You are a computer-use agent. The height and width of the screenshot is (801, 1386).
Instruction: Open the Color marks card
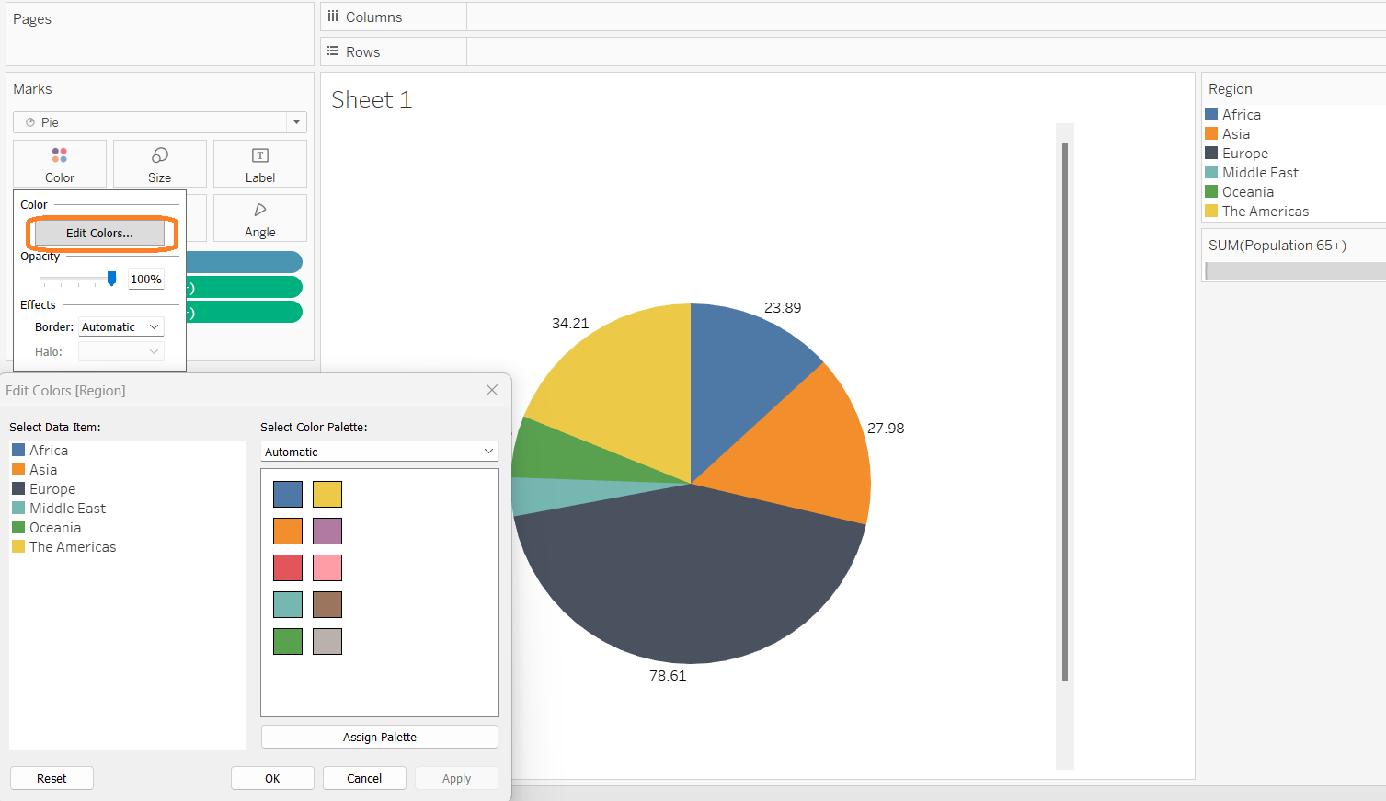tap(60, 164)
